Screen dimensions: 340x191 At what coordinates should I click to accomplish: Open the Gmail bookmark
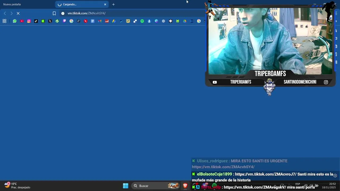100,21
